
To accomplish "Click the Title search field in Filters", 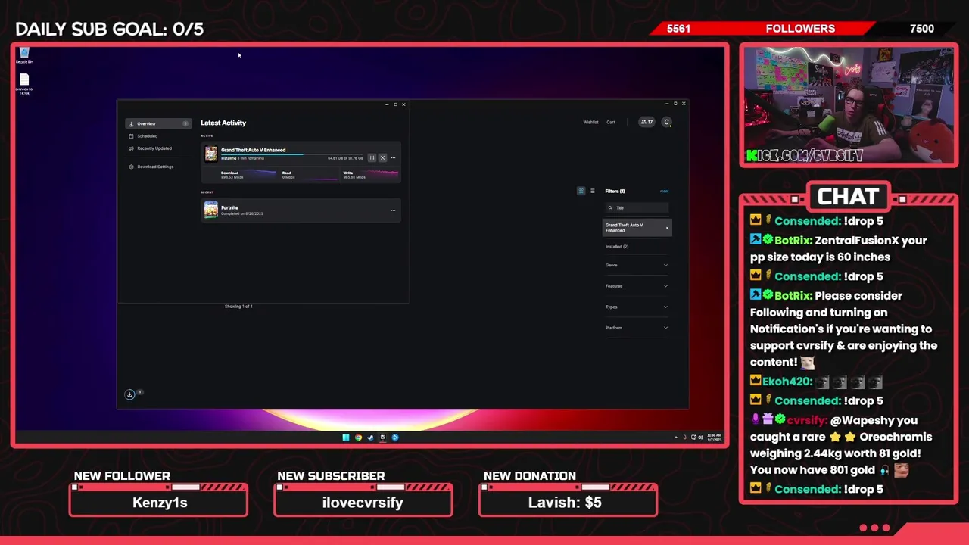I will (x=637, y=207).
